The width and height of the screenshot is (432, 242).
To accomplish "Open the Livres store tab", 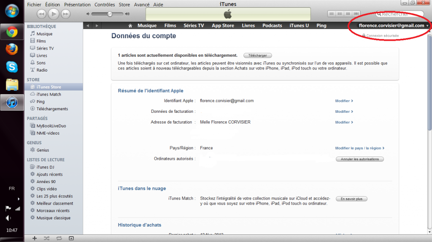I will pos(248,26).
